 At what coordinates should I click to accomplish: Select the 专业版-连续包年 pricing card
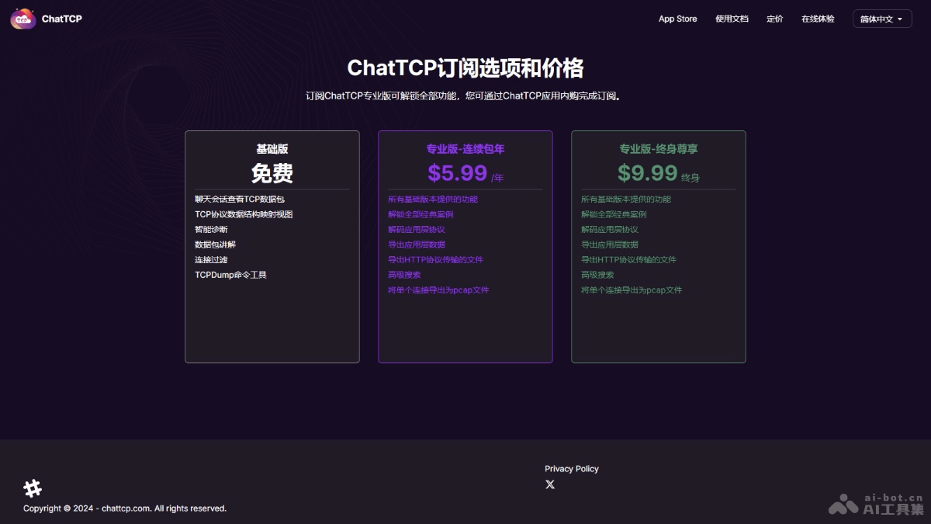point(465,247)
